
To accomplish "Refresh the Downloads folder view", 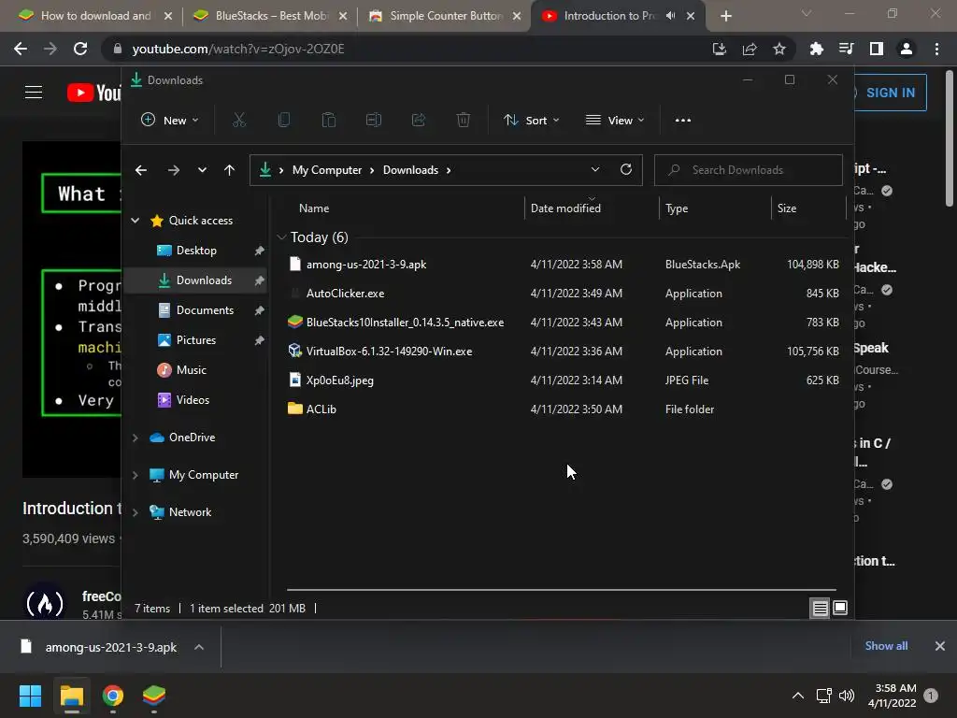I will pyautogui.click(x=626, y=170).
